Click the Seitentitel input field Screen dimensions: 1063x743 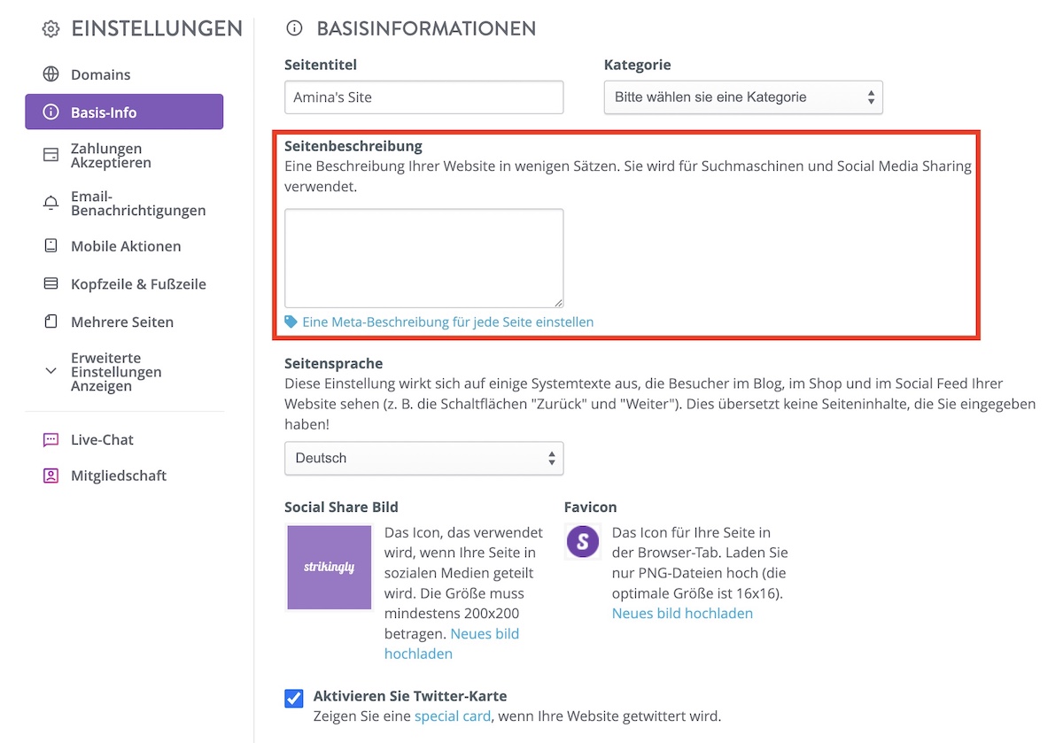pyautogui.click(x=423, y=97)
